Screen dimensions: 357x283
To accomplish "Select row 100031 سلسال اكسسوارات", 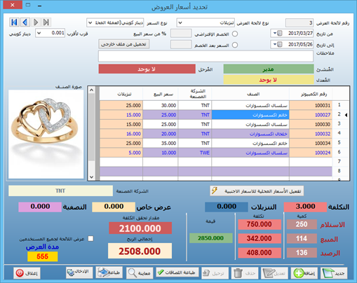I will point(216,106).
